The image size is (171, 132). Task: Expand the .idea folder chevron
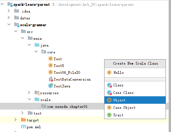[x=9, y=11]
